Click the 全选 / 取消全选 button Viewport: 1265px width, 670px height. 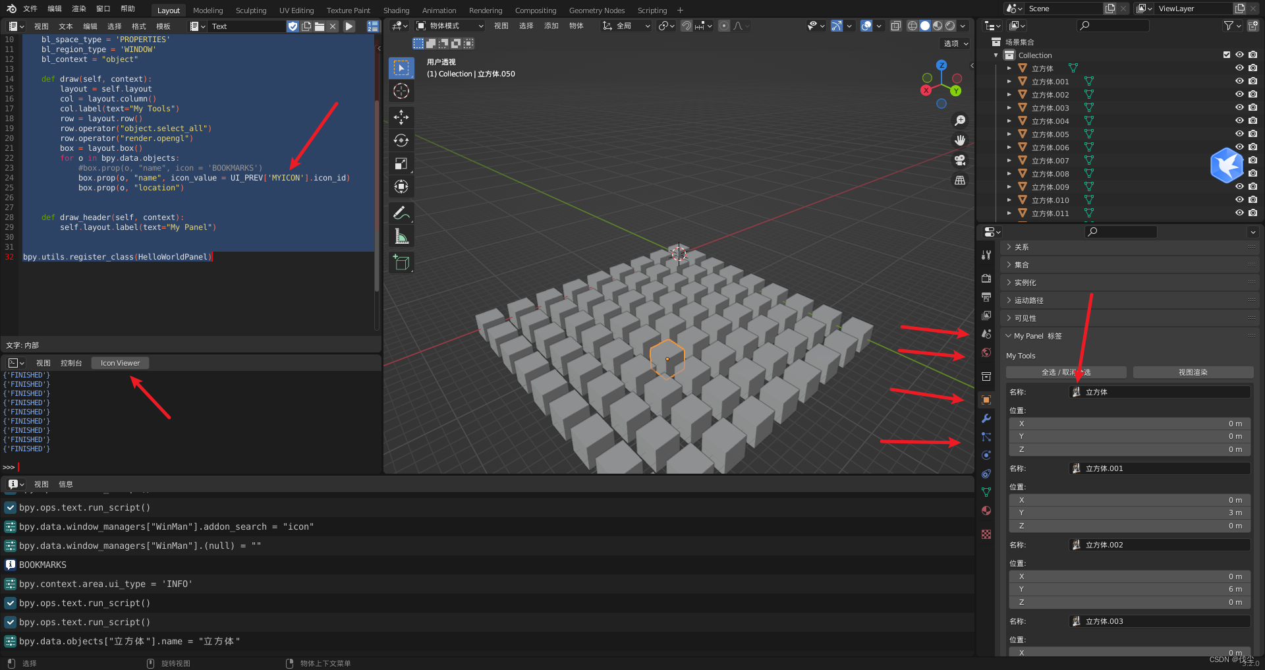click(1066, 372)
